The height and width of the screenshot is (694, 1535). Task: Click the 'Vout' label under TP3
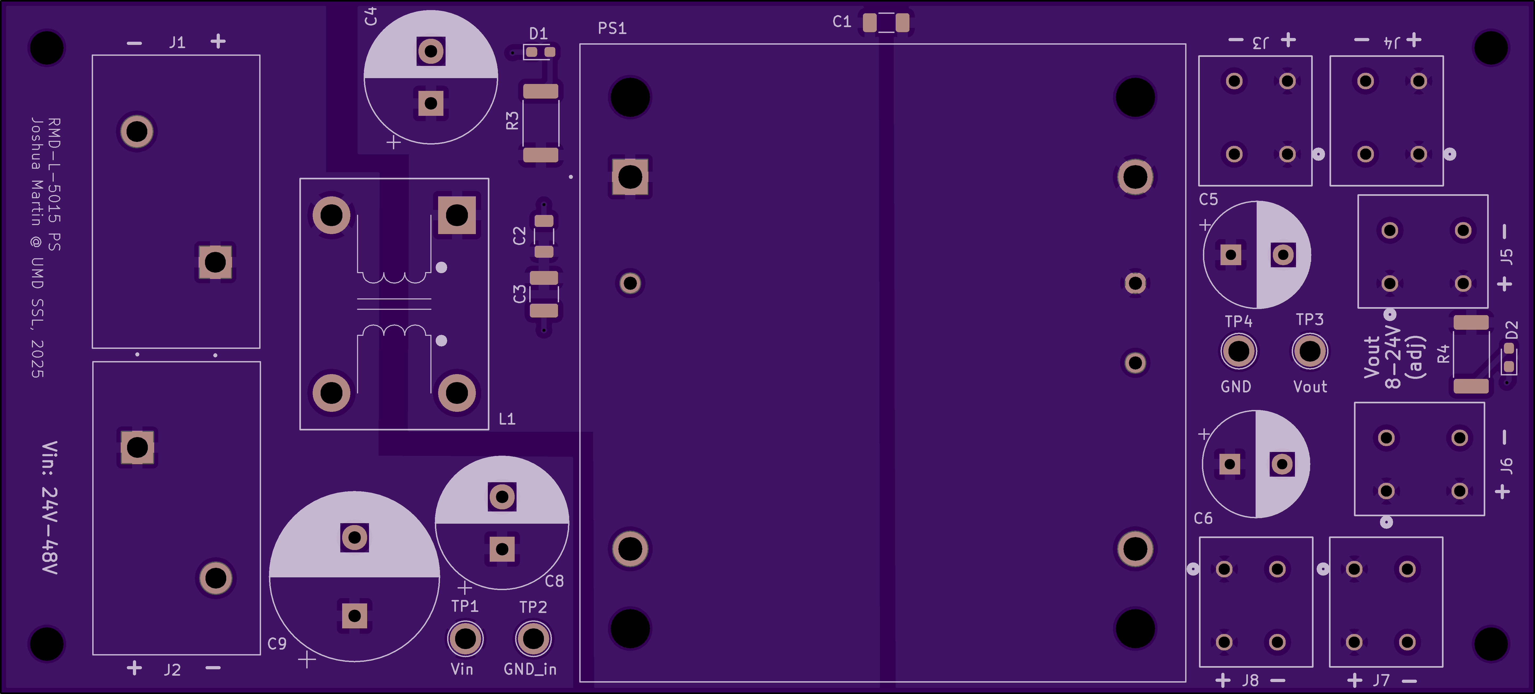click(1310, 387)
